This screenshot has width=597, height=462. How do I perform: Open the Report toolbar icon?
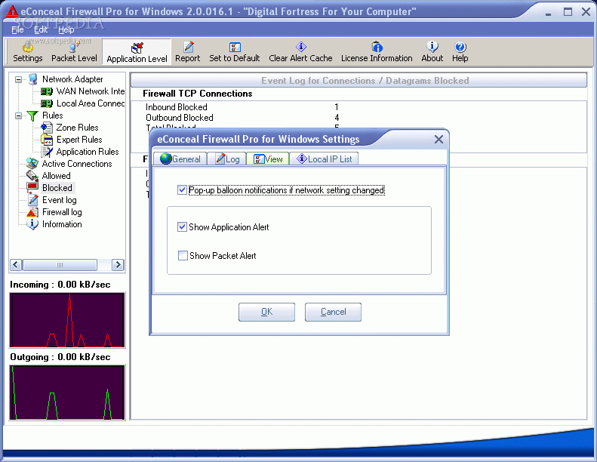coord(188,48)
